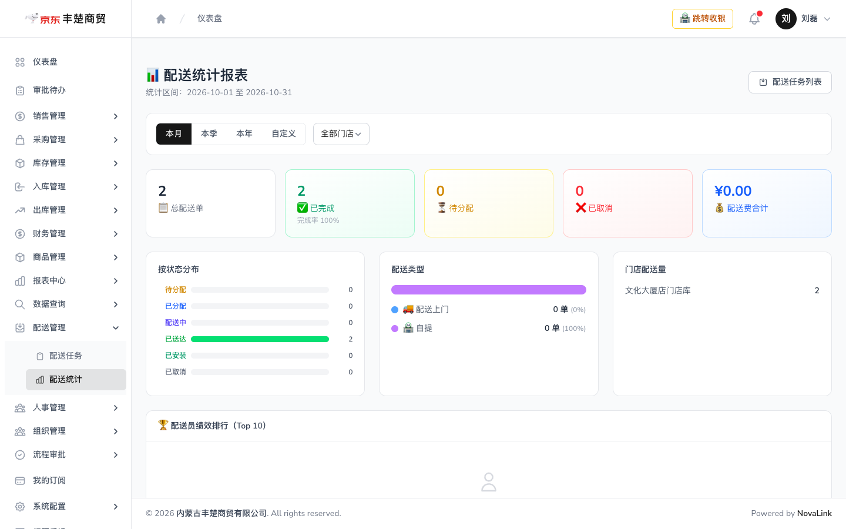This screenshot has height=529, width=846.
Task: Click the 数据查询 magnifier icon
Action: [x=20, y=304]
